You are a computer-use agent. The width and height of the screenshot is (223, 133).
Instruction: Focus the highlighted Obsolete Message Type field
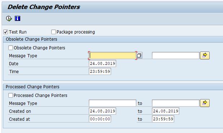(x=113, y=56)
